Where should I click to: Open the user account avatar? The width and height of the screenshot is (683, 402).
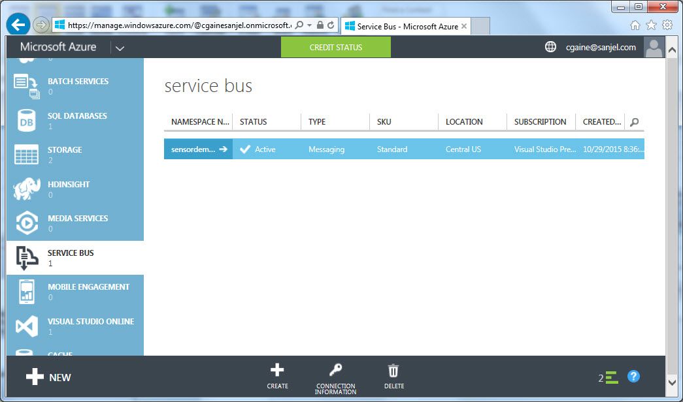(654, 47)
